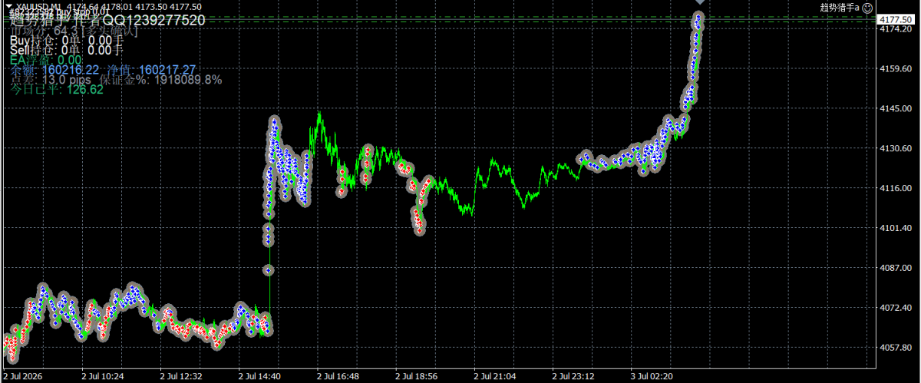
Task: Click the price scale value 4116.00
Action: tap(895, 188)
